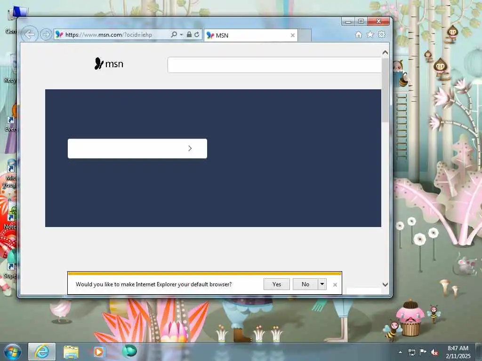Open network status tray icon
The width and height of the screenshot is (482, 361).
[411, 352]
